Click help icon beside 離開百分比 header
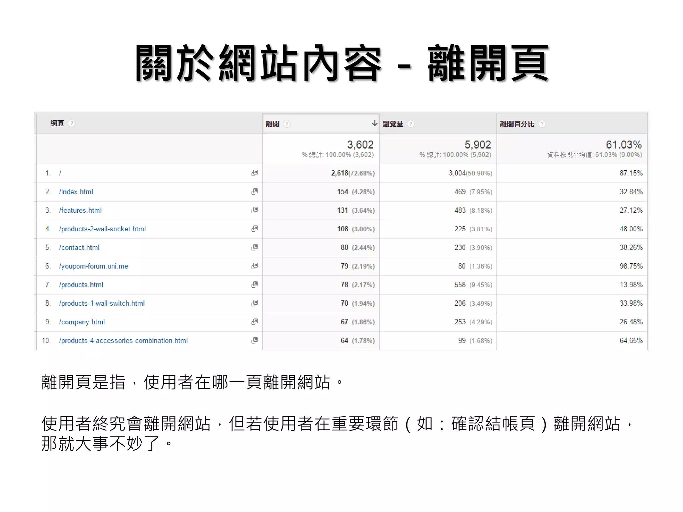Viewport: 683px width, 512px height. coord(542,124)
